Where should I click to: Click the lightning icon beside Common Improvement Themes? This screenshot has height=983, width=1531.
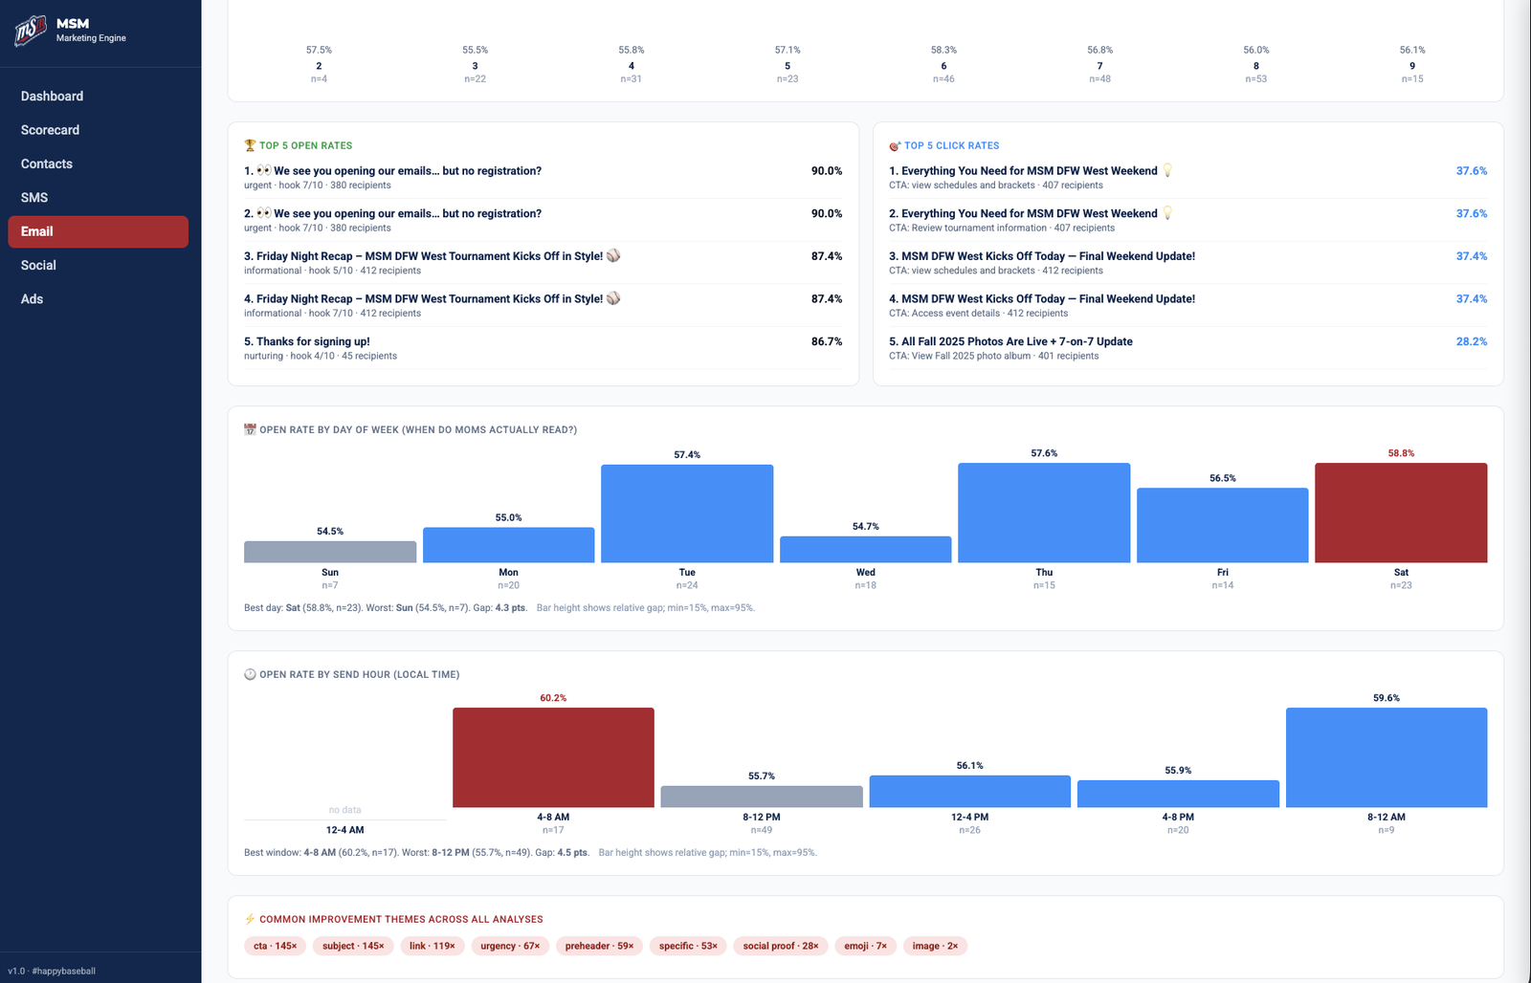248,919
